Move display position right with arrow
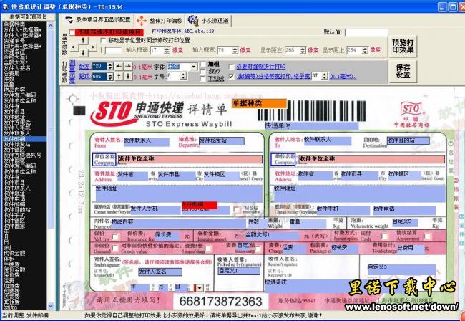The width and height of the screenshot is (465, 321). [92, 47]
